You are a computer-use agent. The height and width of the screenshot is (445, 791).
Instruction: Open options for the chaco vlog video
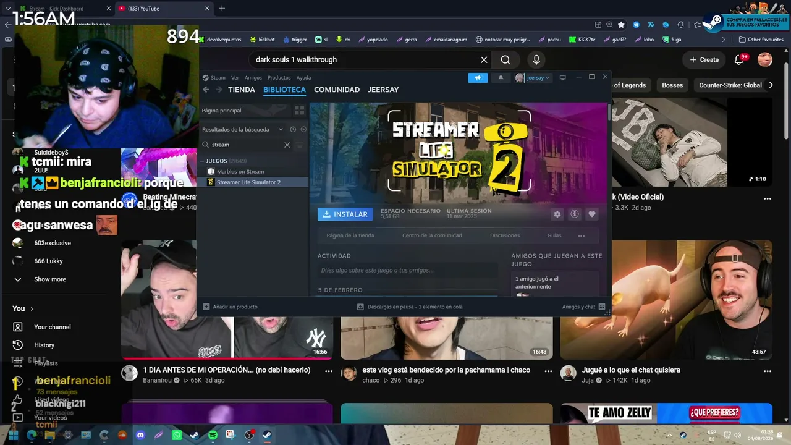coord(548,371)
